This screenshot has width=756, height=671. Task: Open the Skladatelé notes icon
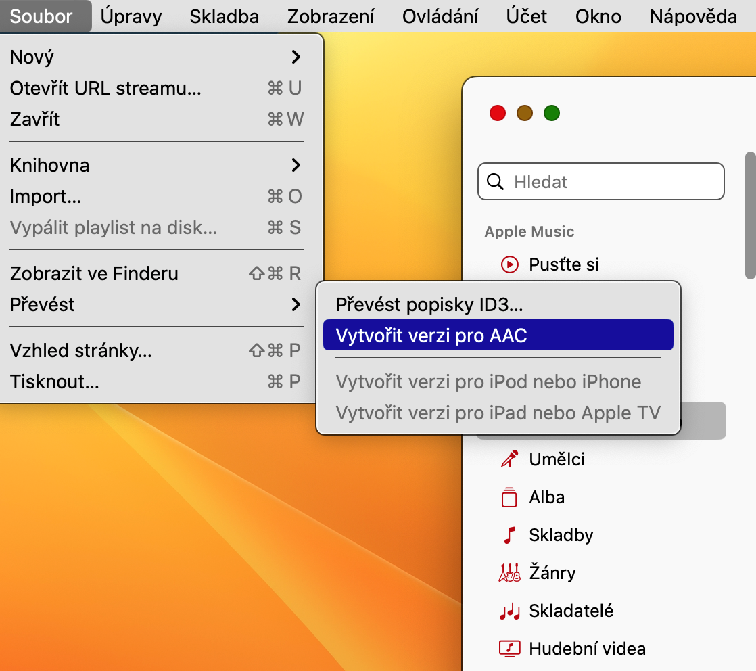[509, 611]
